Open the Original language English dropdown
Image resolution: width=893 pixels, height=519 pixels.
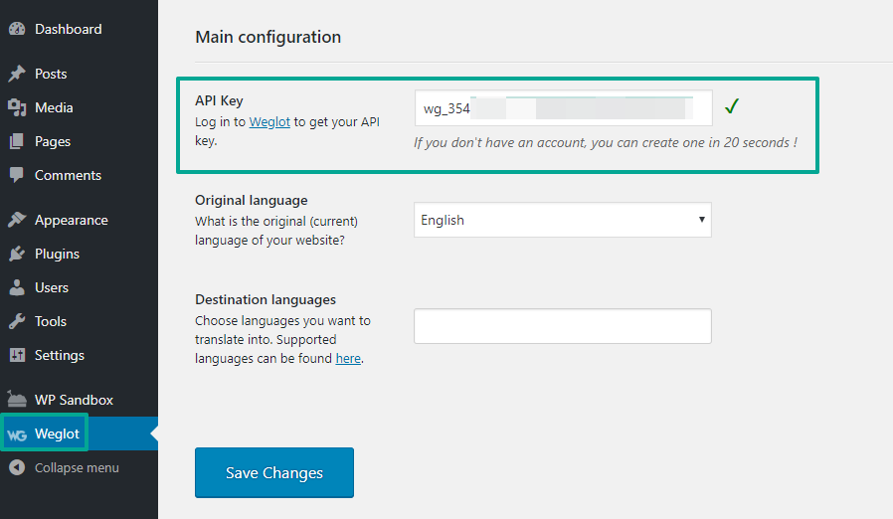(x=563, y=220)
